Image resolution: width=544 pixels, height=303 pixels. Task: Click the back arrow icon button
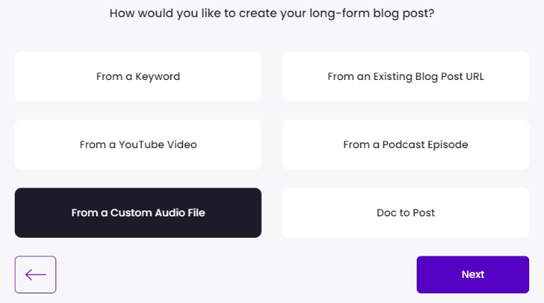pos(36,275)
